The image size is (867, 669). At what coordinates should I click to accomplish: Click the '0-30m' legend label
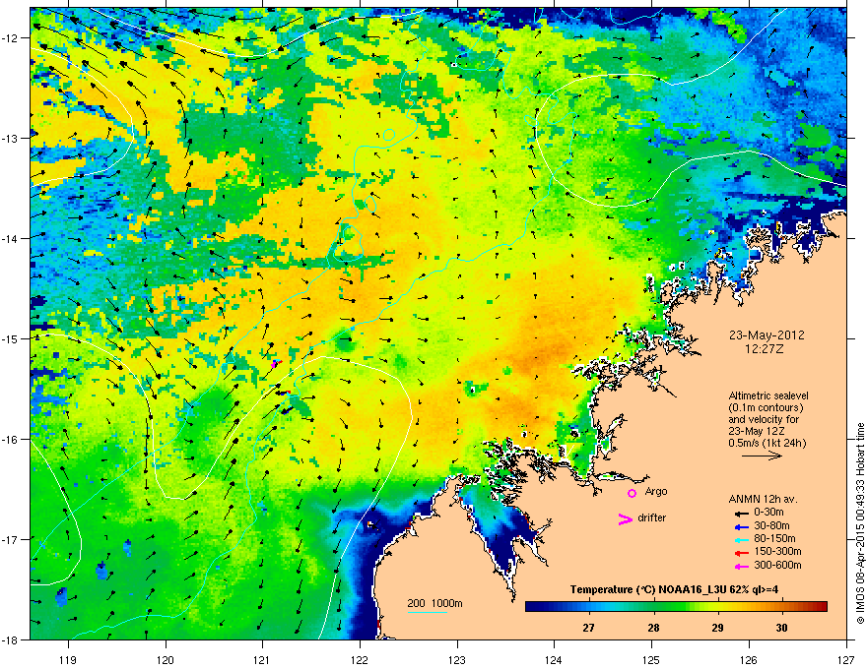[x=768, y=513]
